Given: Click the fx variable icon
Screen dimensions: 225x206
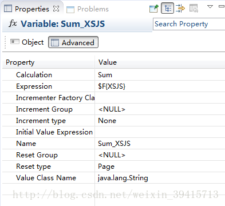Looking at the screenshot, I should (x=13, y=23).
